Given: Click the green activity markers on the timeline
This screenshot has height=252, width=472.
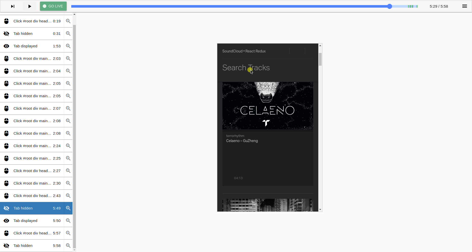Looking at the screenshot, I should point(413,6).
